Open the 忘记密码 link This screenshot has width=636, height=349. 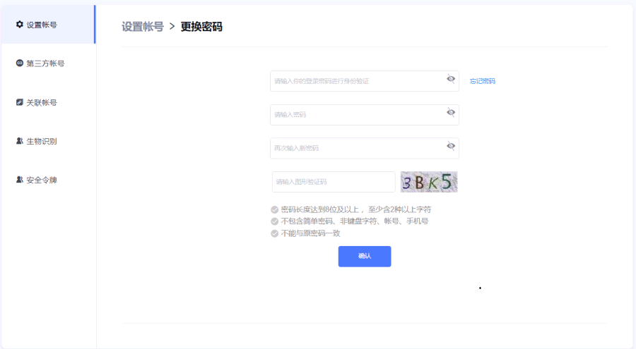tap(482, 81)
